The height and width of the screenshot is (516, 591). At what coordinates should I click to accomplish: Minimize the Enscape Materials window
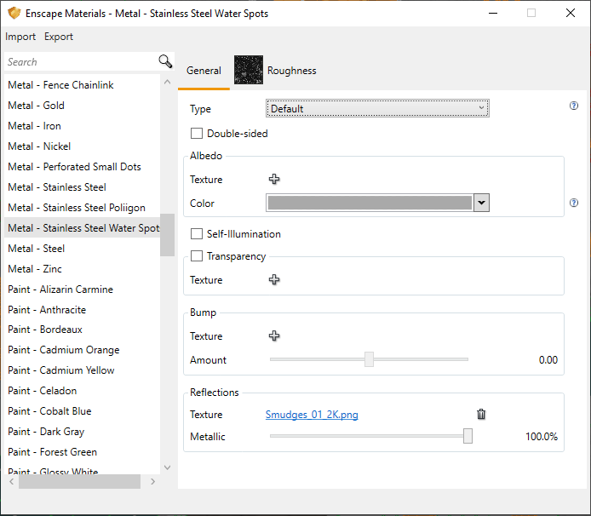pos(492,13)
